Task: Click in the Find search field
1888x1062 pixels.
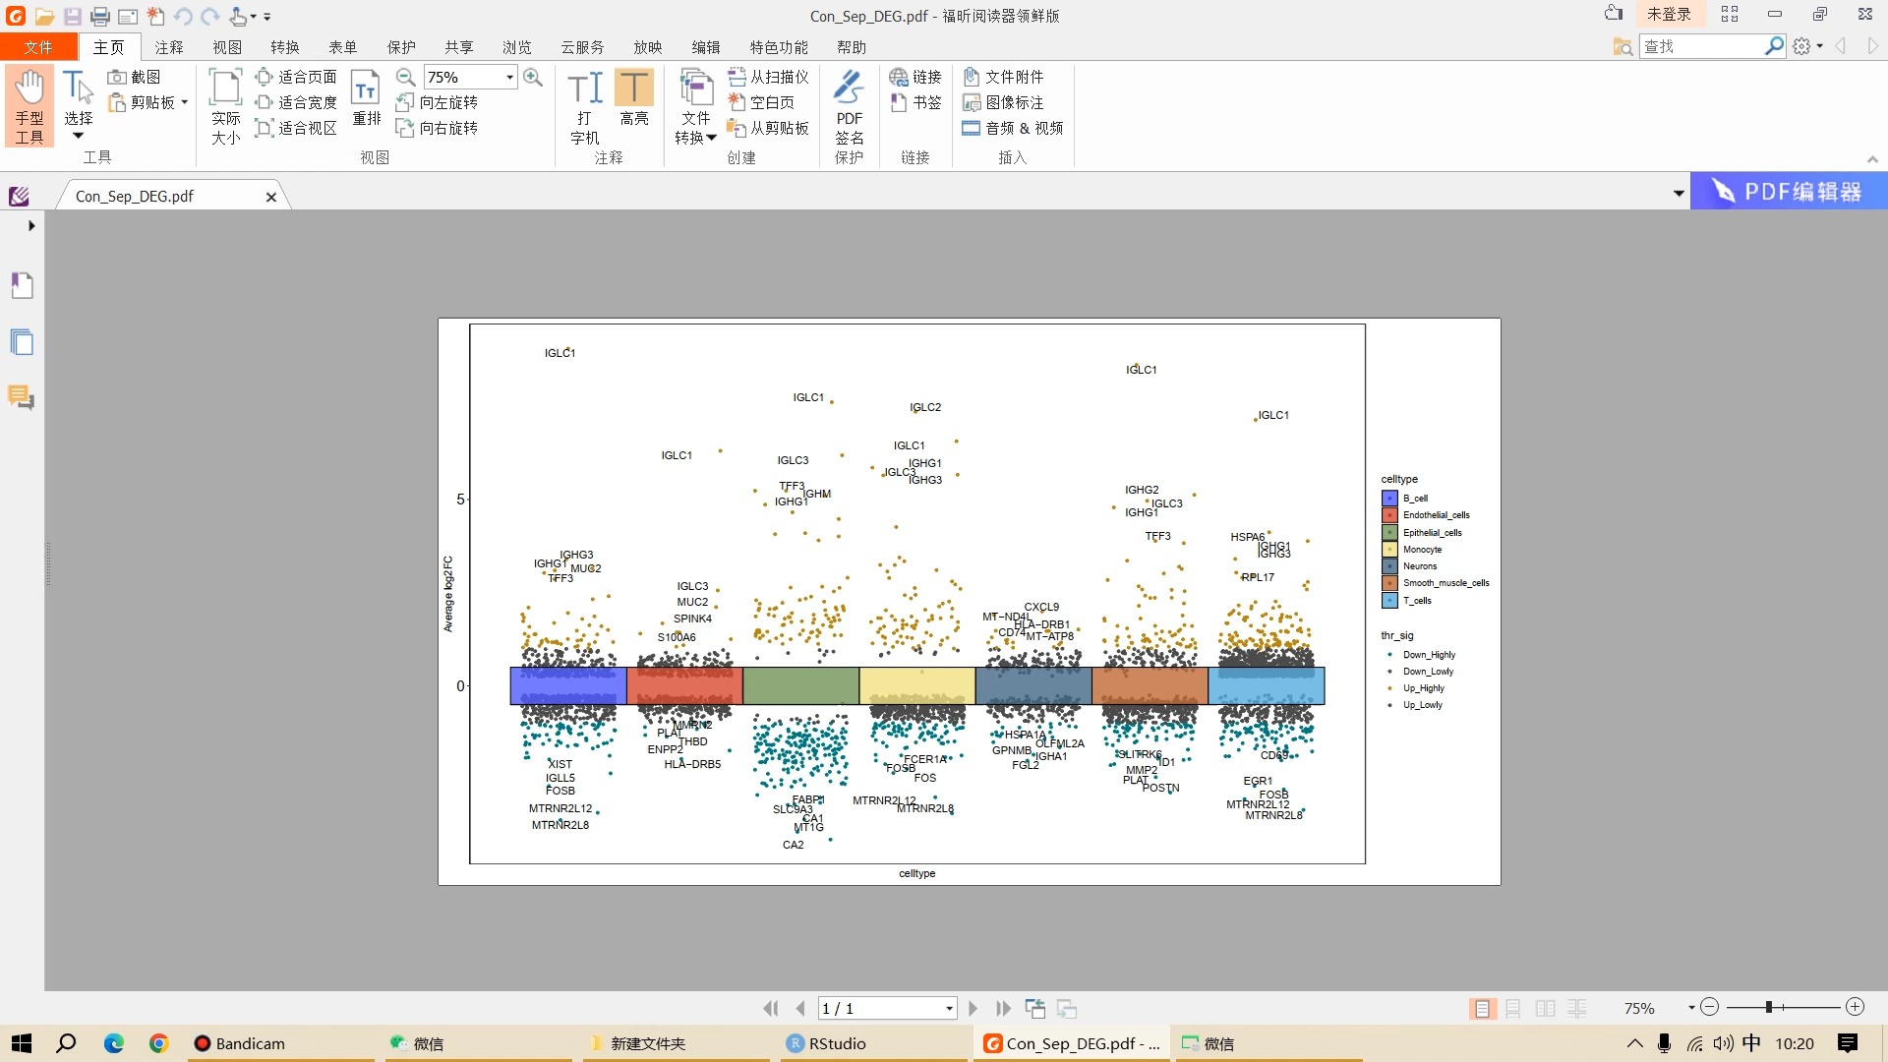Action: click(1701, 46)
